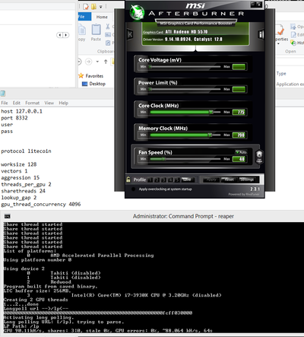Screen dimensions: 304x337
Task: Open Explorer's recent locations dropdown arrow
Action: (97, 62)
